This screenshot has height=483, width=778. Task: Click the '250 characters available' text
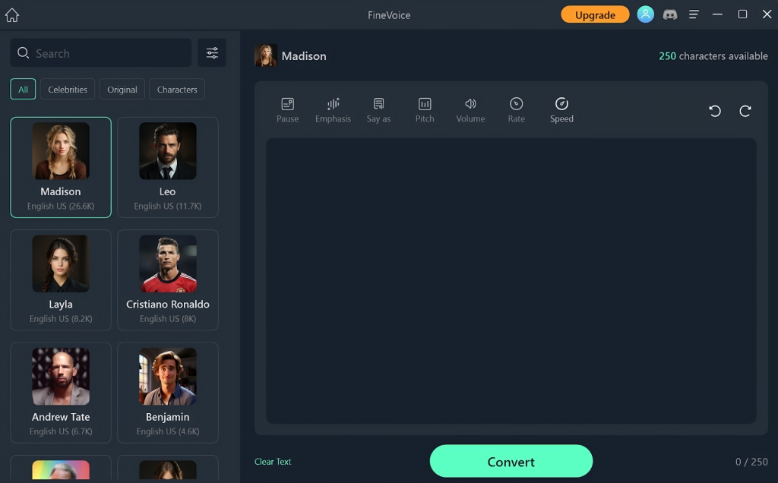[713, 56]
